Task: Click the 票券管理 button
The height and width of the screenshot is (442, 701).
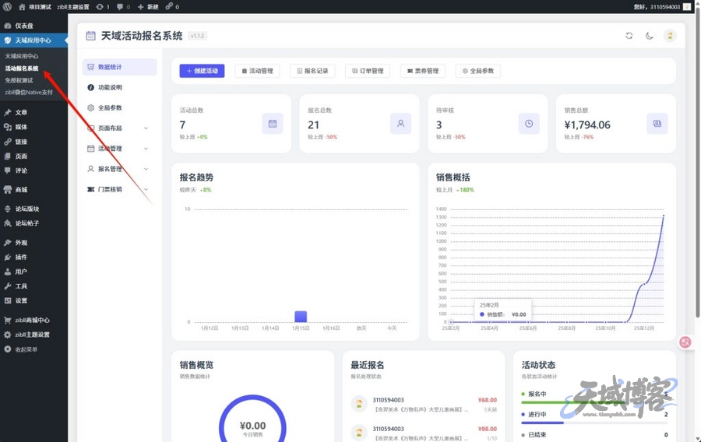Action: [423, 71]
